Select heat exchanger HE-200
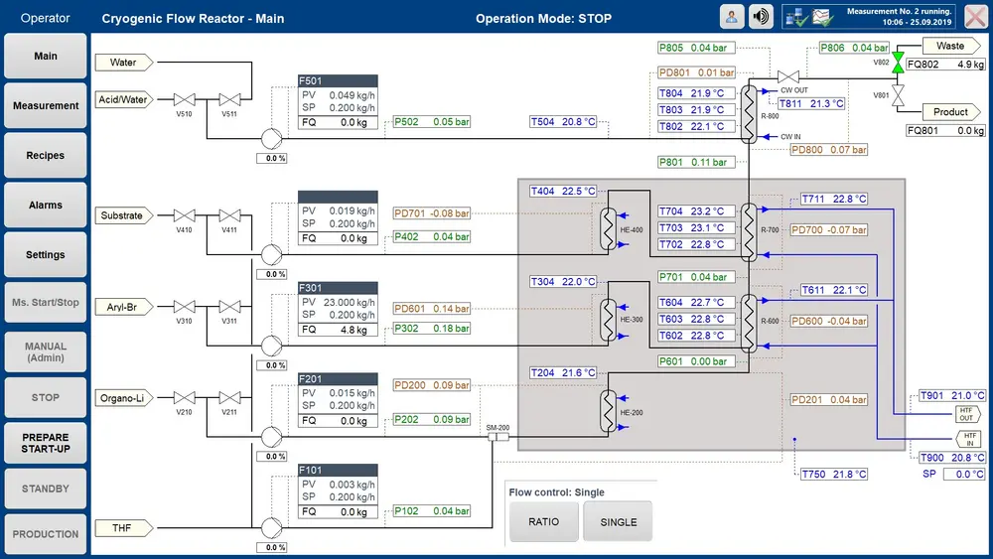Screen dimensions: 993x559 [x=608, y=411]
